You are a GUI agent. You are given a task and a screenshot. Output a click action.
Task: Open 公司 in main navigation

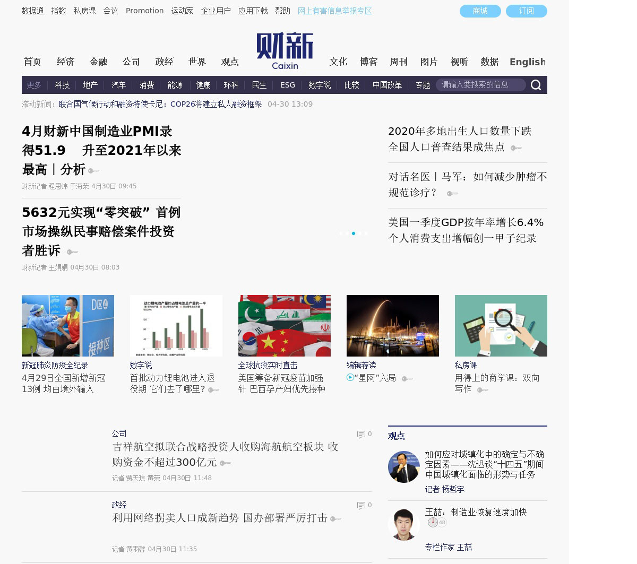132,62
